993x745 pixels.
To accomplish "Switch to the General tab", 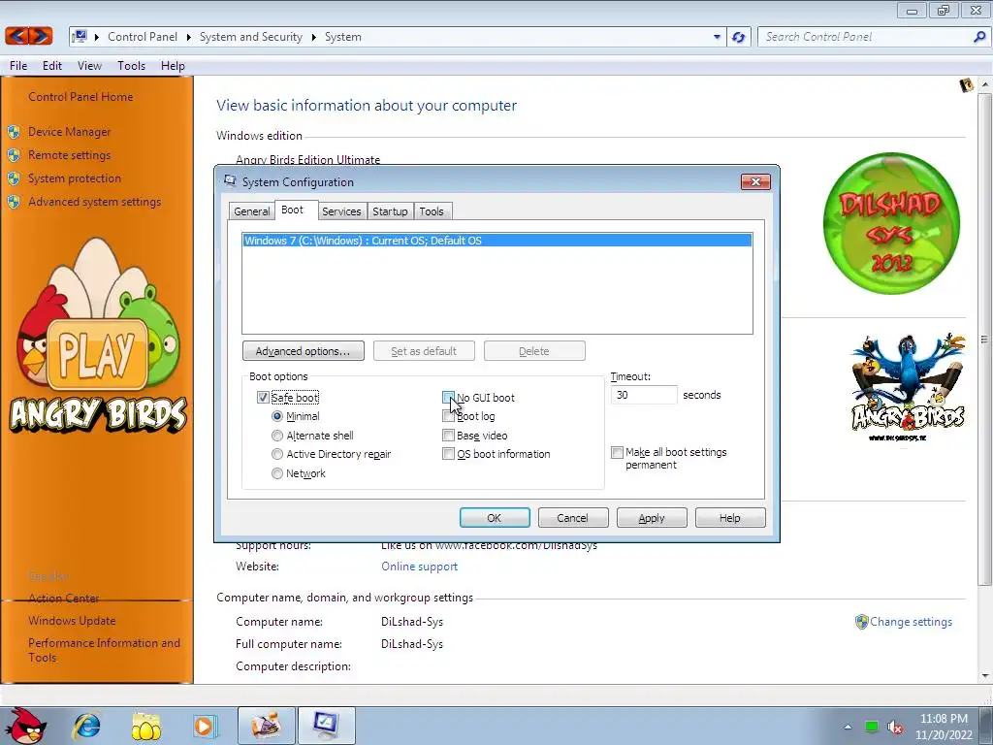I will pos(251,211).
